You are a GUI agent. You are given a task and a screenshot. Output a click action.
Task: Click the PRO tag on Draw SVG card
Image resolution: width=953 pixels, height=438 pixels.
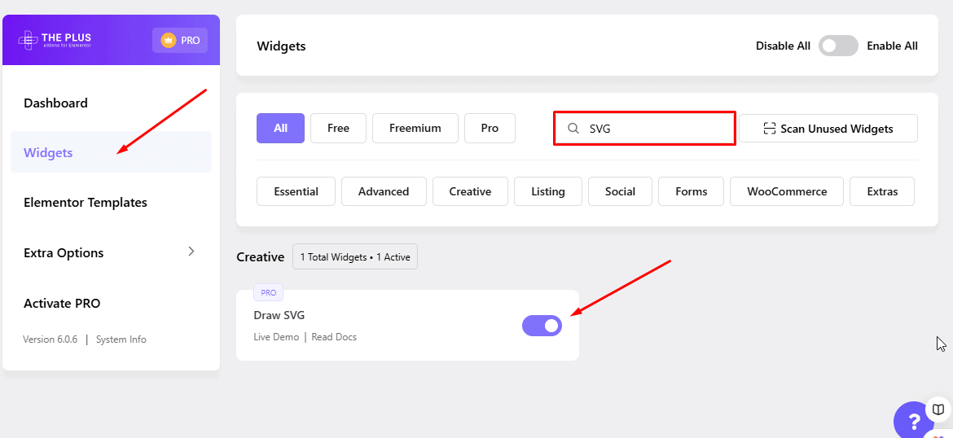(x=268, y=292)
